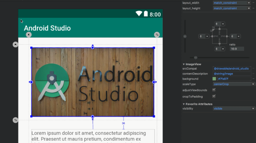Click the ratio 16:9 input field
This screenshot has height=143, width=256.
[x=236, y=49]
